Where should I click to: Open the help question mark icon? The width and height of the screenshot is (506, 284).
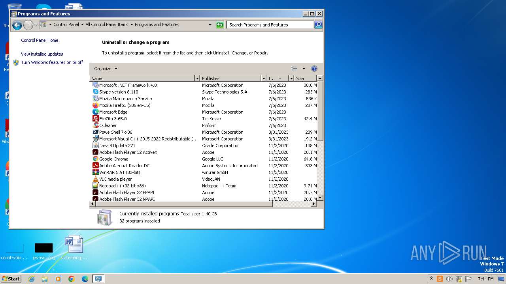[x=314, y=68]
